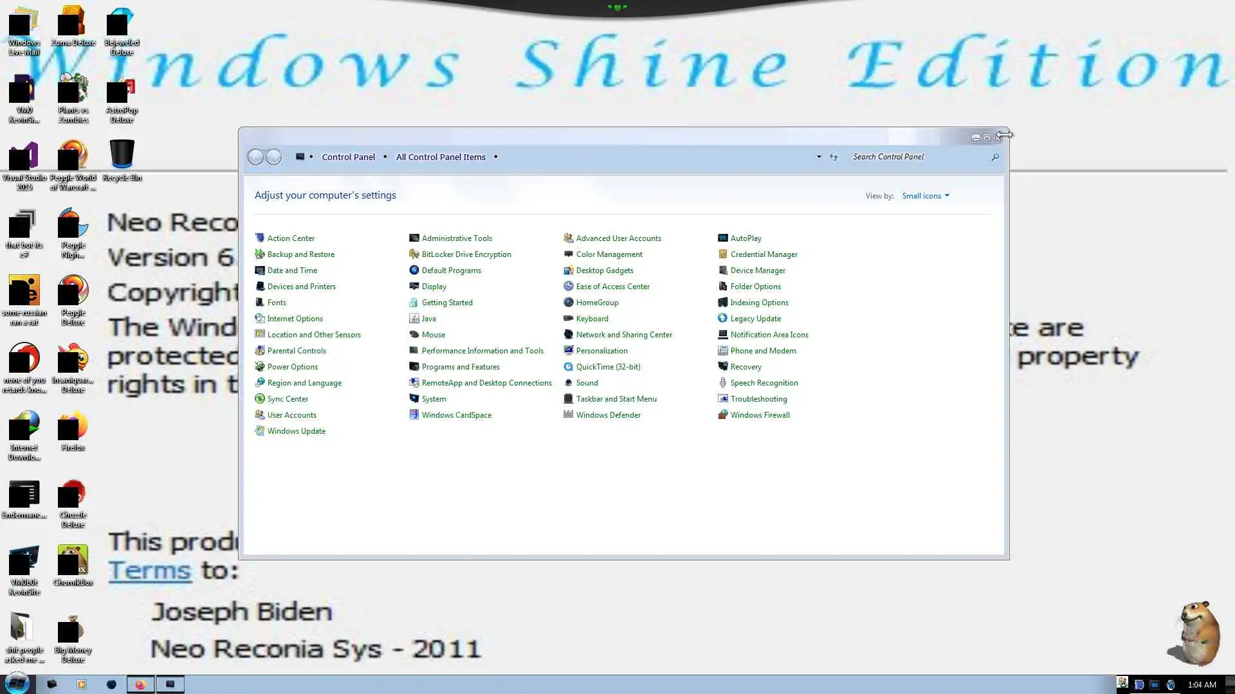Open the QuickTime (32-bit) icon
This screenshot has height=694, width=1235.
569,367
